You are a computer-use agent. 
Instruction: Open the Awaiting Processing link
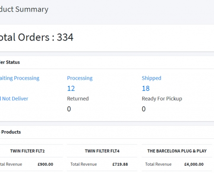[19, 78]
